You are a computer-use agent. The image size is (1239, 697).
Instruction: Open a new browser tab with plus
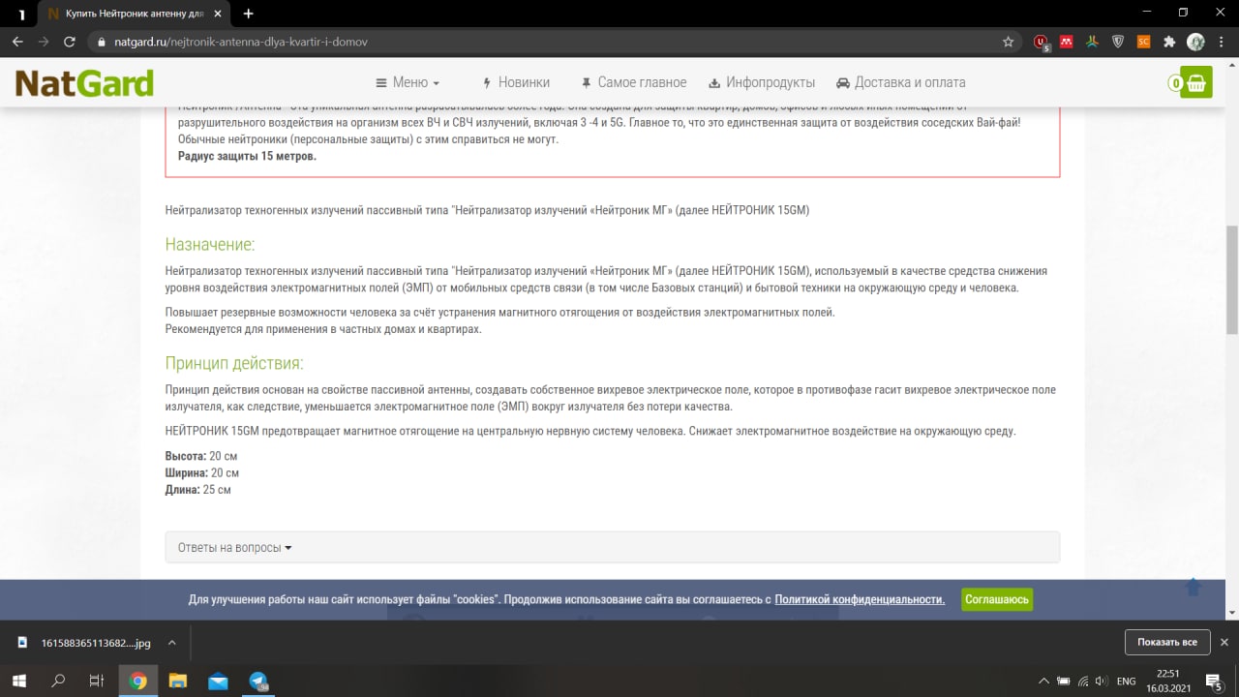coord(249,14)
